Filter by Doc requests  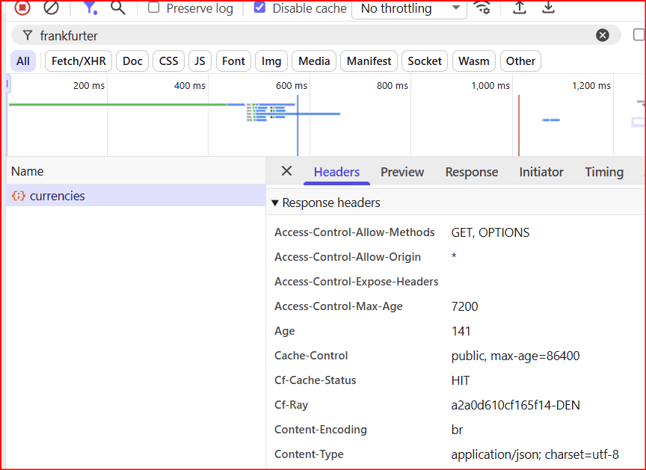pyautogui.click(x=132, y=61)
